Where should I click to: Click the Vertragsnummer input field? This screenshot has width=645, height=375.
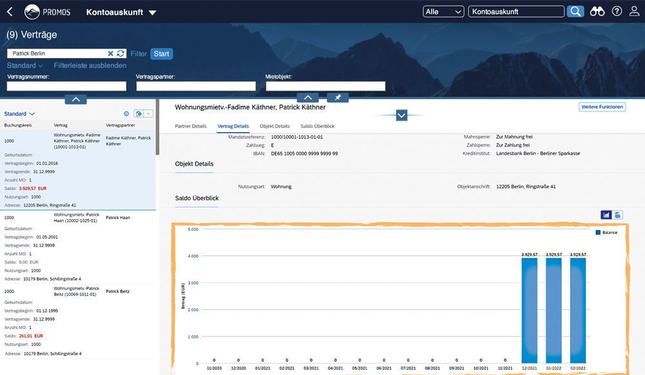tap(66, 86)
